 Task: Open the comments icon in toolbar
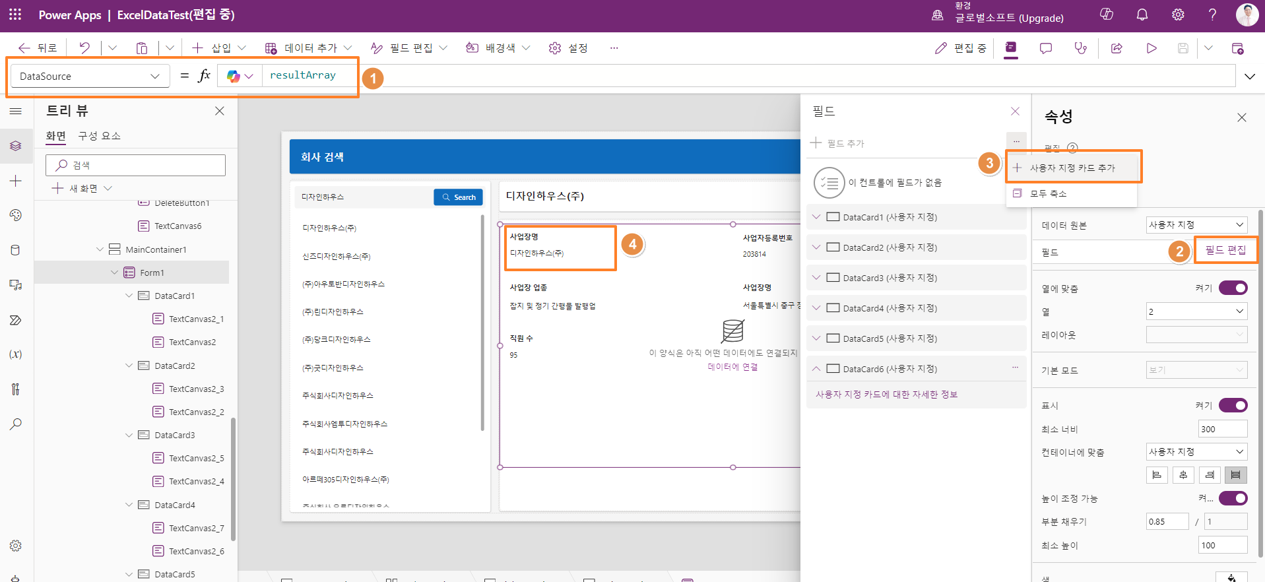click(1046, 48)
